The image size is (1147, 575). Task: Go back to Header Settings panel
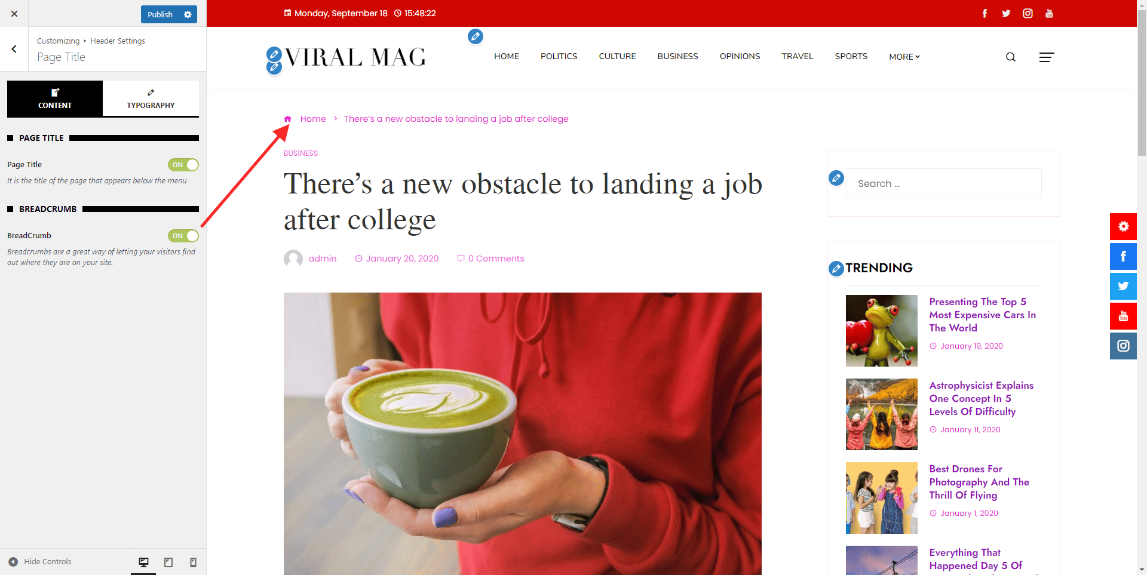[14, 49]
